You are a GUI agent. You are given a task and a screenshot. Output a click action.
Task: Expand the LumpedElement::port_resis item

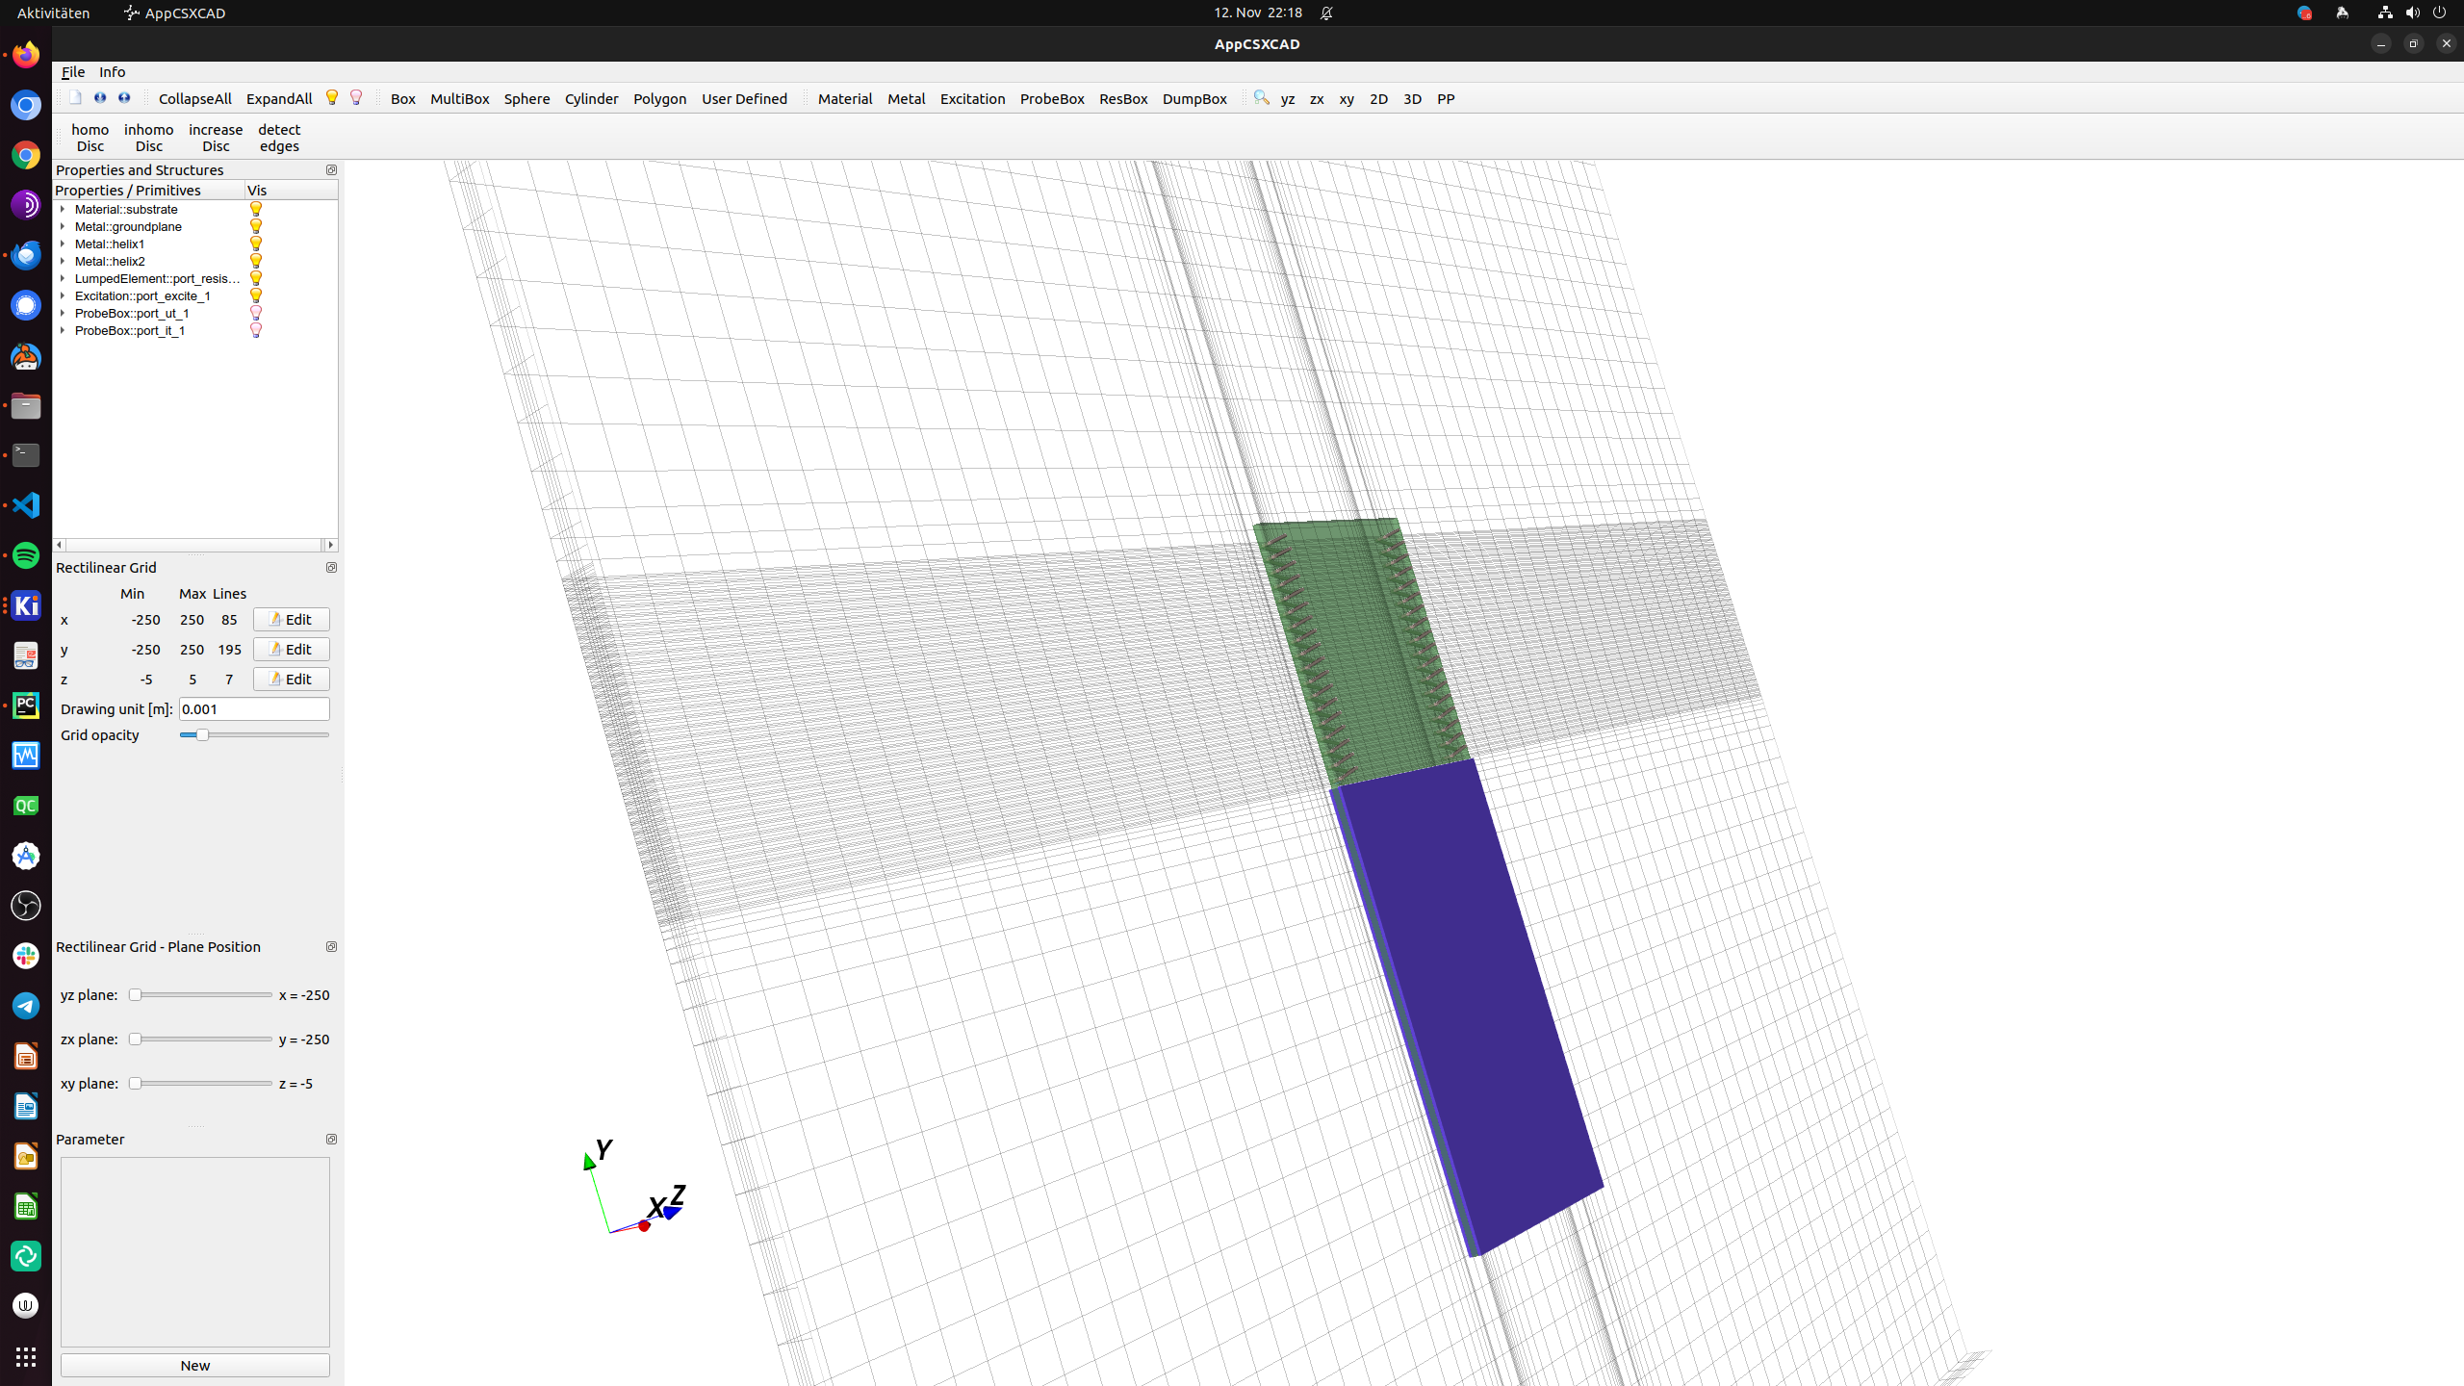click(x=64, y=278)
